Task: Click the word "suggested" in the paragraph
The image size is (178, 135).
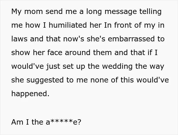Action: click(x=45, y=80)
